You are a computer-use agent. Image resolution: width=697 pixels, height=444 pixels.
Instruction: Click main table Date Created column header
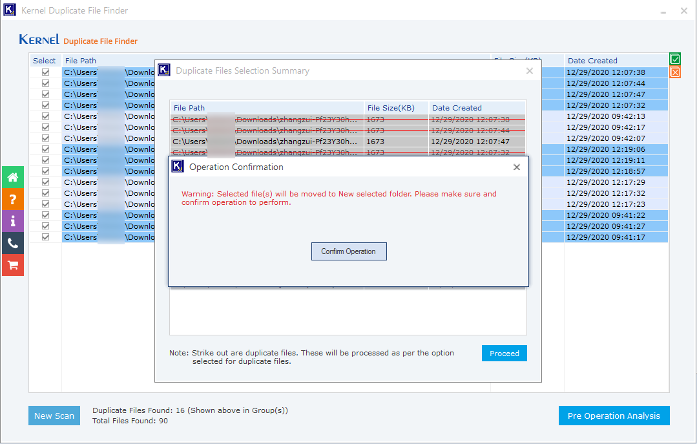[616, 61]
